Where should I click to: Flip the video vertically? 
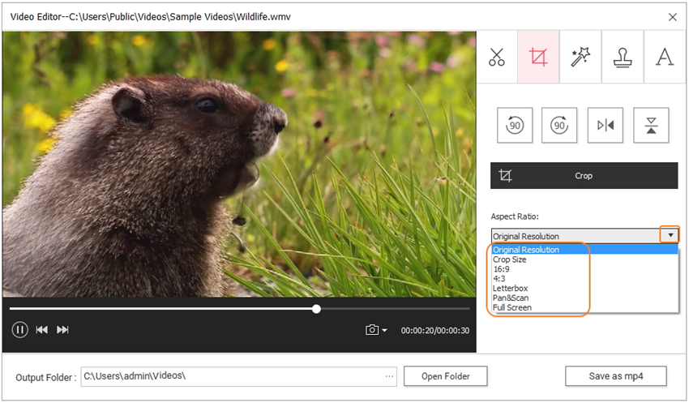point(651,125)
